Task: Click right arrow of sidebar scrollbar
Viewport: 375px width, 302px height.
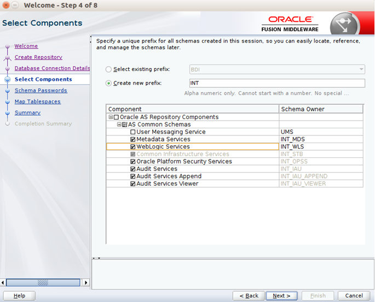Action: click(86, 283)
